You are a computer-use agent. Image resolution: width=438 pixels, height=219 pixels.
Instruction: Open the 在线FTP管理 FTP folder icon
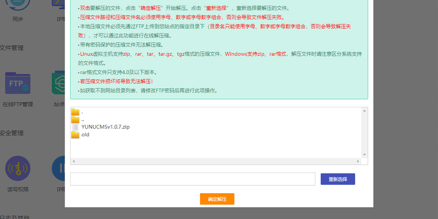(18, 83)
